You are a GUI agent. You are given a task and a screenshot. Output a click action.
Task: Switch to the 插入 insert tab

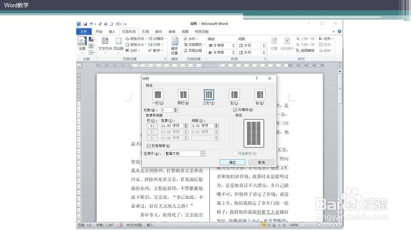[x=112, y=31]
